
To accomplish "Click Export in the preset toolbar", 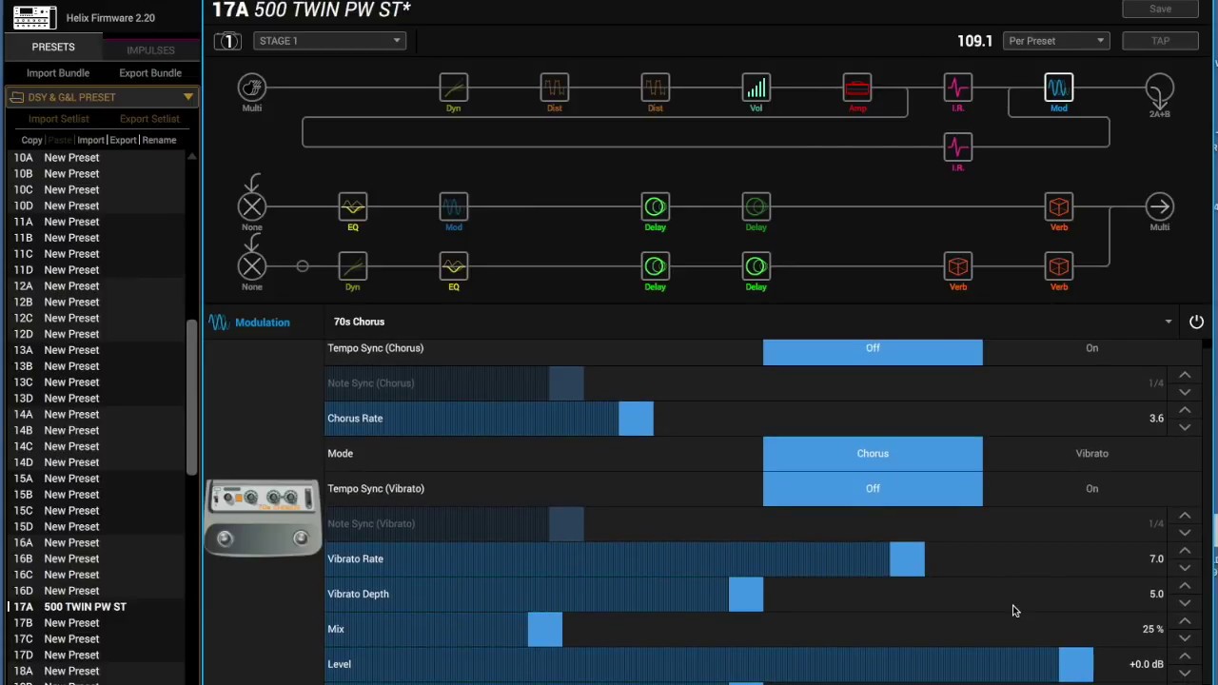I will 123,140.
